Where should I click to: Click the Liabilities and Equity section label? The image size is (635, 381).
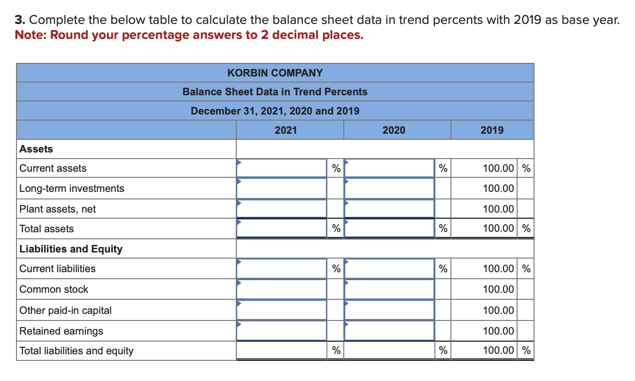point(71,249)
